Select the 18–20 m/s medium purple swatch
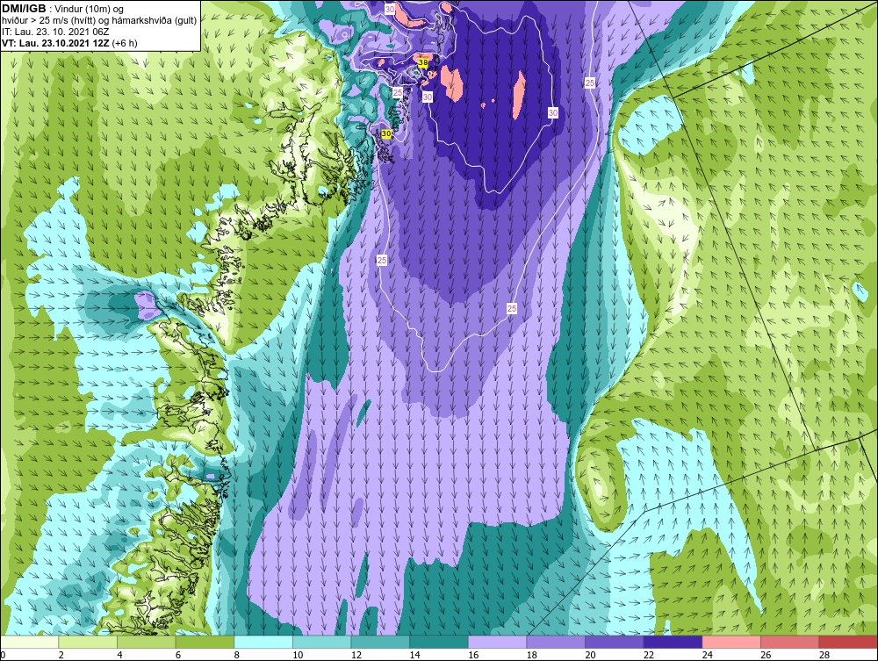 [x=556, y=642]
